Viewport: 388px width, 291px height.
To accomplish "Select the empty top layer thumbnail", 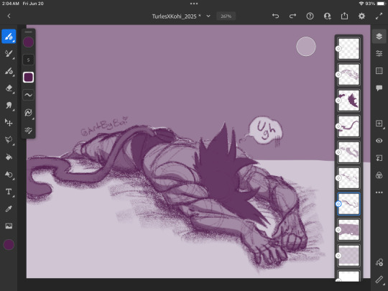I will (x=348, y=49).
